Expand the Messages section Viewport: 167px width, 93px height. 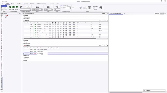(x=23, y=57)
